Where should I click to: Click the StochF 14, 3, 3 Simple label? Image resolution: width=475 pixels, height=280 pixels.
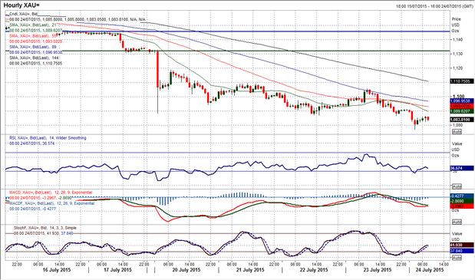45,228
